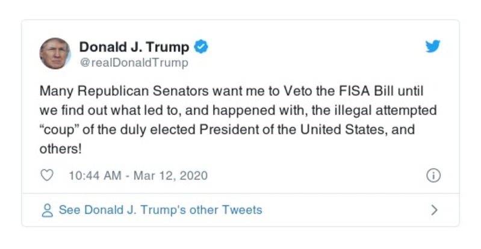Like the tweet with the heart icon

pyautogui.click(x=47, y=176)
